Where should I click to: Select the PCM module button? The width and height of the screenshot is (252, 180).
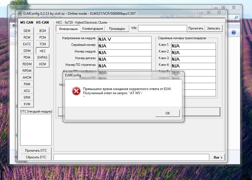pos(42,37)
